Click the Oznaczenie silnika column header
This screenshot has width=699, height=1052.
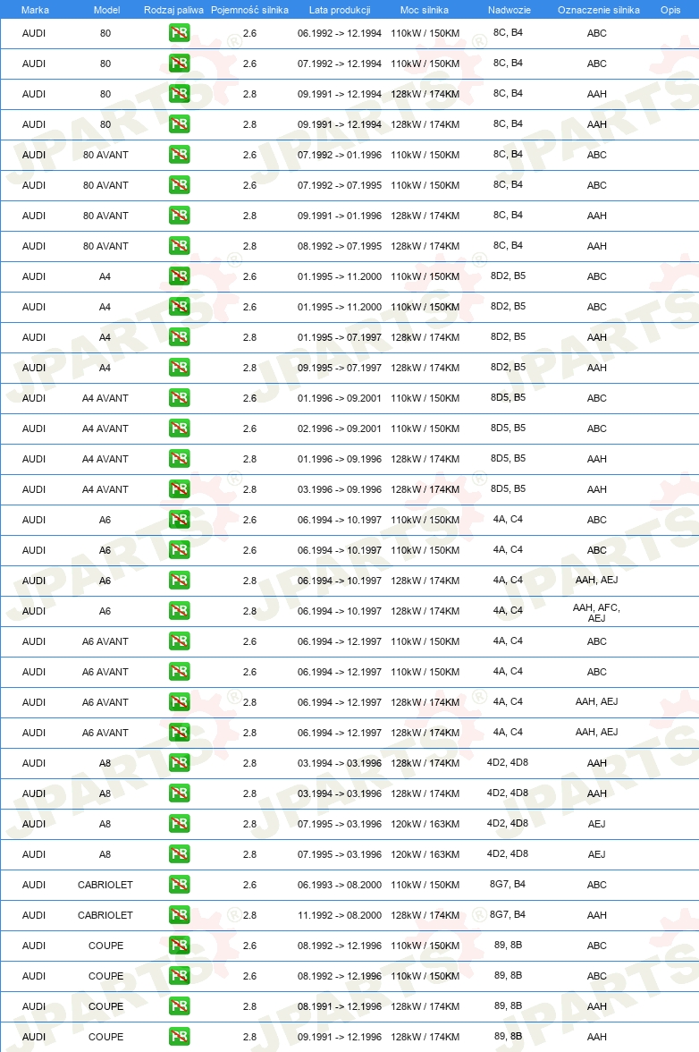click(599, 10)
